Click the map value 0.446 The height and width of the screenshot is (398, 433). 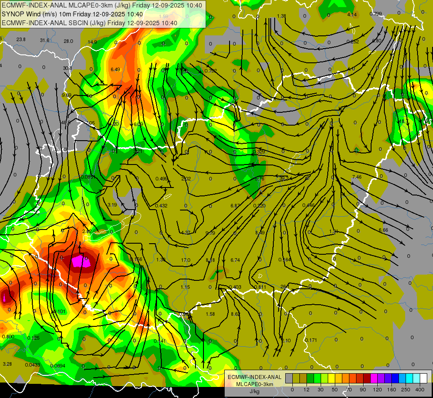tap(308, 205)
